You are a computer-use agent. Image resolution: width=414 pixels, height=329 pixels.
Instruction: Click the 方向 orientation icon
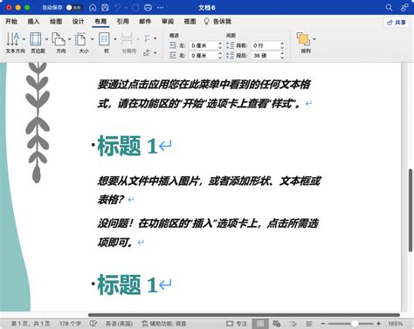[x=59, y=38]
